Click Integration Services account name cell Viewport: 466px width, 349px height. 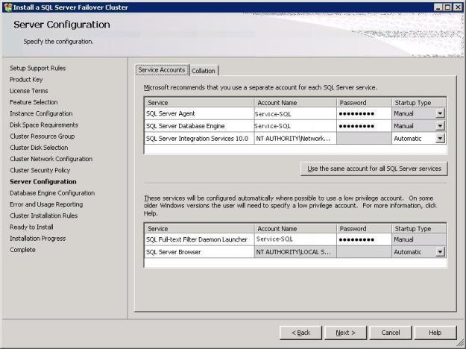click(295, 139)
